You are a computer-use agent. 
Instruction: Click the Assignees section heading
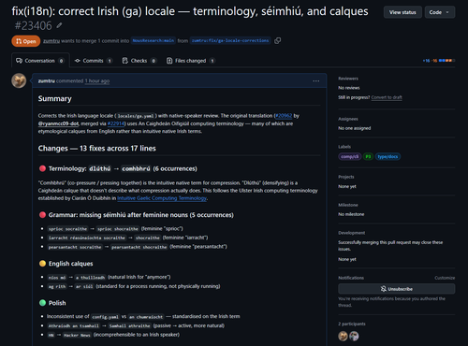pyautogui.click(x=348, y=119)
